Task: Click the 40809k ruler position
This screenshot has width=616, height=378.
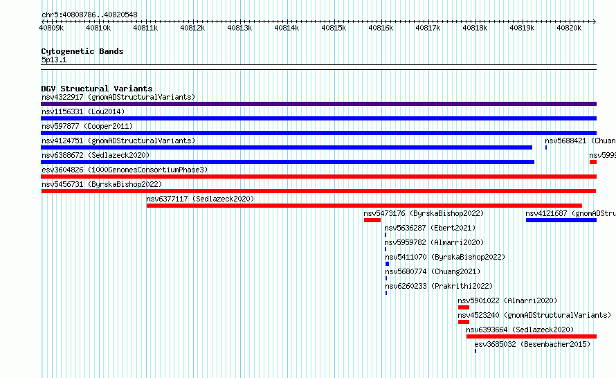Action: [51, 28]
